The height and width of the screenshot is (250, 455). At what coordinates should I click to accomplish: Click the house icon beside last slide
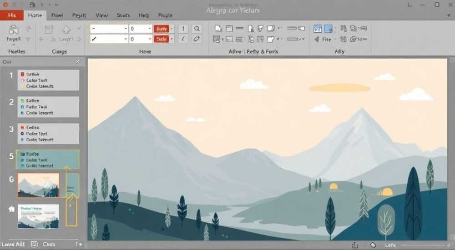click(11, 209)
